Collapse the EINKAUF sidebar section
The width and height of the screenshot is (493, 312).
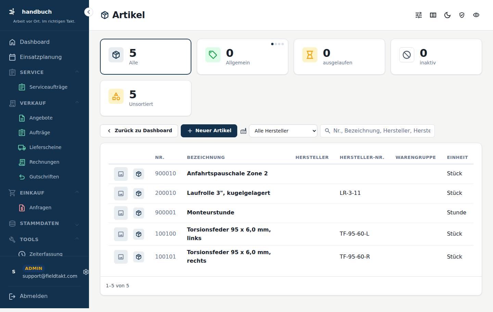click(45, 193)
